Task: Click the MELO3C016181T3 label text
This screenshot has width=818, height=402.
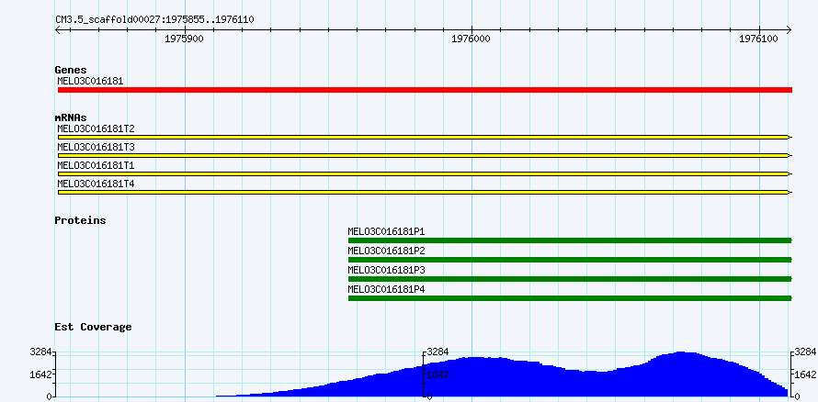Action: [x=96, y=147]
